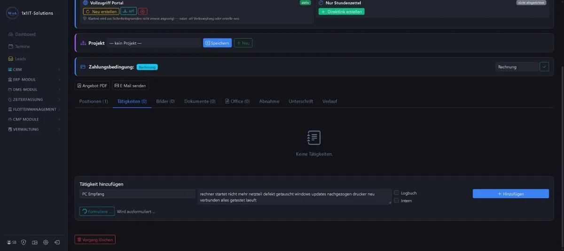Download the portal .url shortcut
This screenshot has width=564, height=251.
pyautogui.click(x=128, y=11)
